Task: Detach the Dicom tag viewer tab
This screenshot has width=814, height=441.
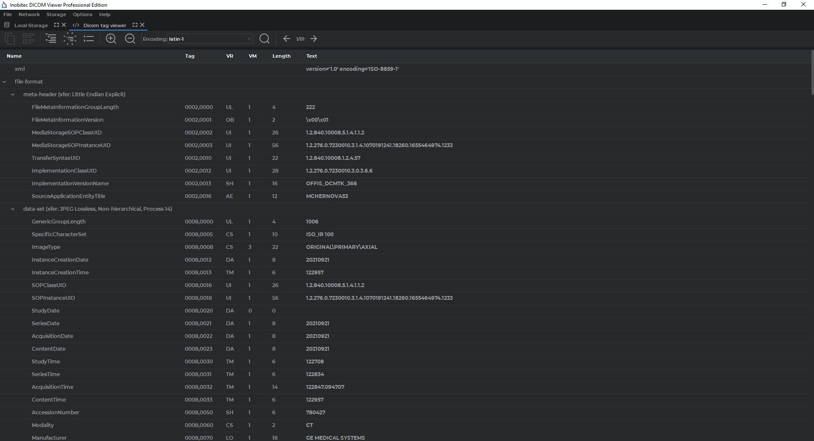Action: tap(135, 25)
